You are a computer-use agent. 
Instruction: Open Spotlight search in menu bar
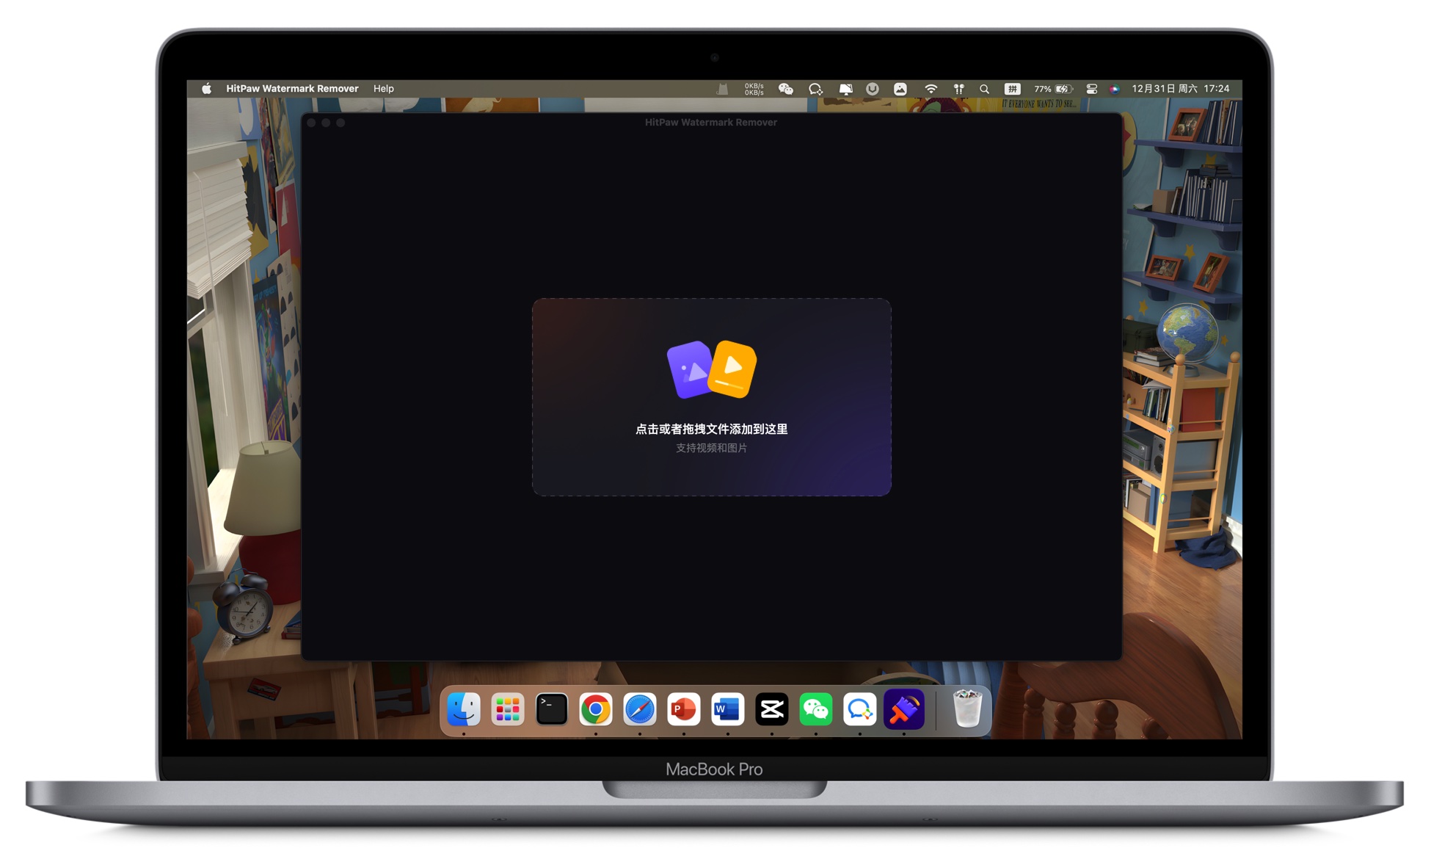pyautogui.click(x=984, y=89)
